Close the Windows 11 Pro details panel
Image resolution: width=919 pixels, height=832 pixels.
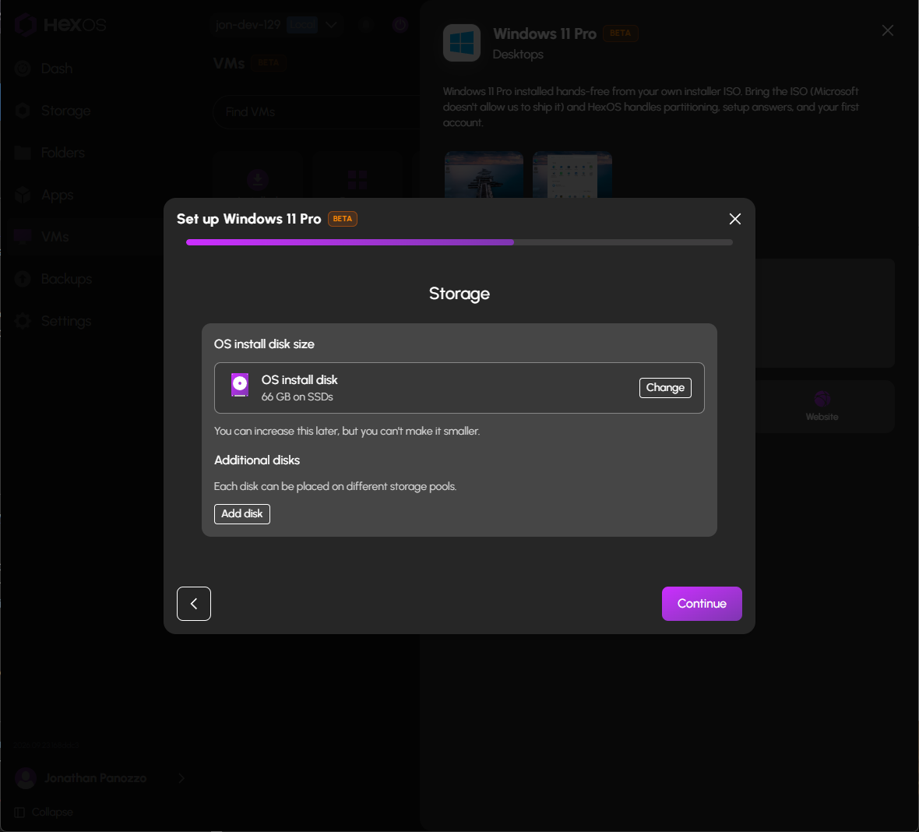(888, 30)
